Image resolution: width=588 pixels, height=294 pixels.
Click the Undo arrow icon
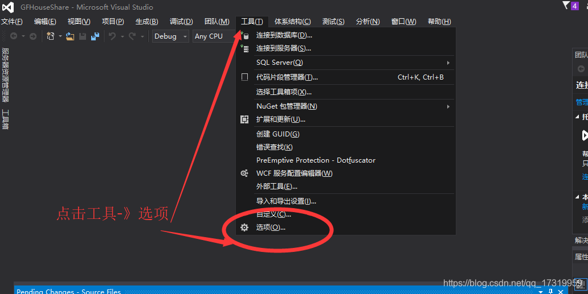click(112, 36)
